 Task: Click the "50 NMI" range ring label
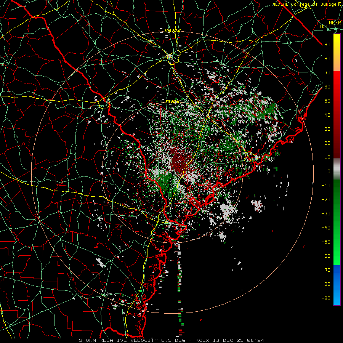pyautogui.click(x=172, y=102)
